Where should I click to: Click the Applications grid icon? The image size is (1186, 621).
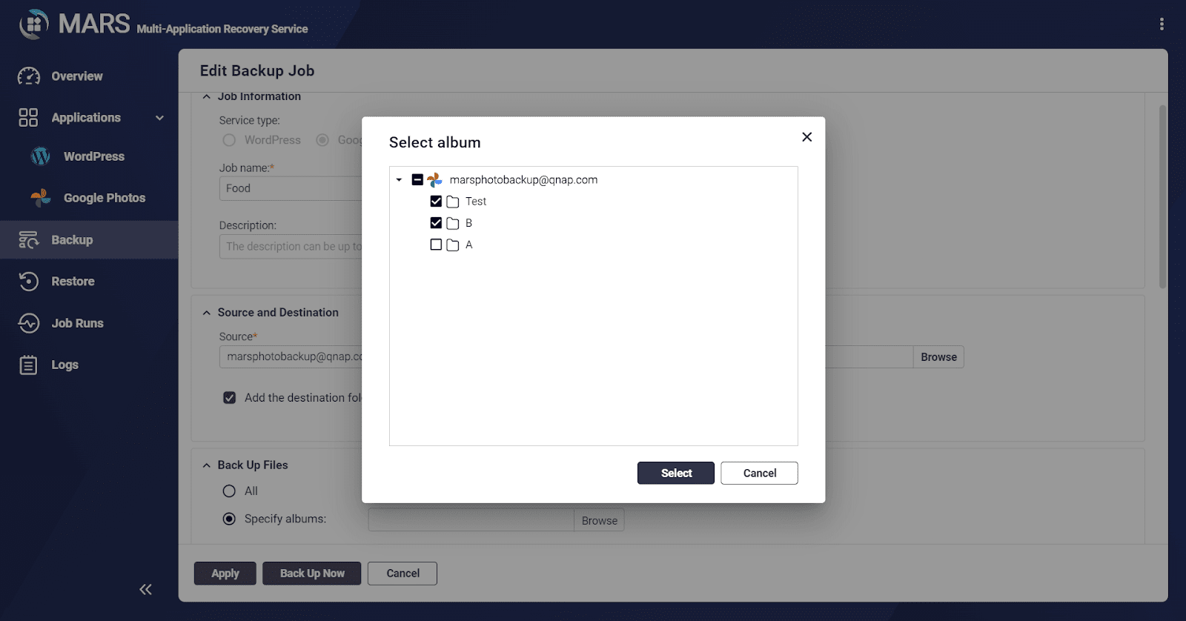28,118
